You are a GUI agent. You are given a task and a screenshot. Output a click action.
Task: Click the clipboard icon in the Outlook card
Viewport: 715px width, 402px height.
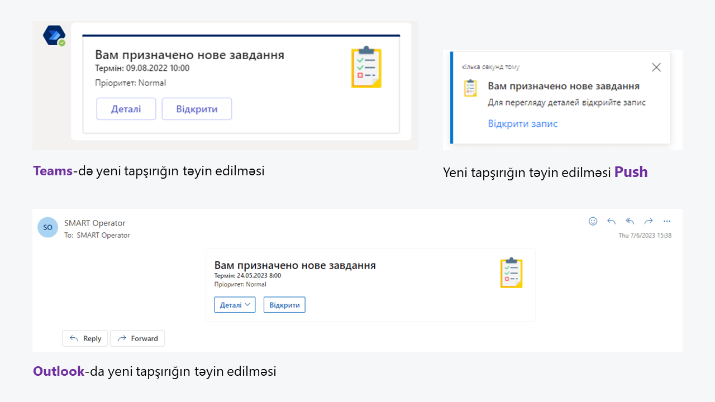tap(511, 272)
